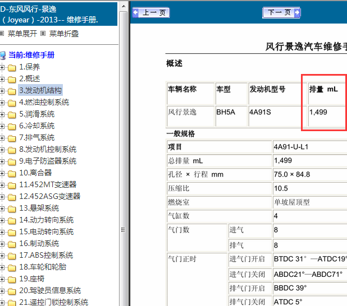The height and width of the screenshot is (306, 347).
Task: Click the folder icon for 6.冷却系统
Action: click(x=12, y=126)
